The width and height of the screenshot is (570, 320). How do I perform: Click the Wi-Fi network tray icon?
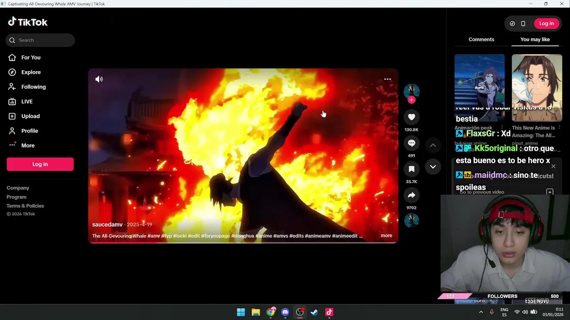click(x=517, y=312)
